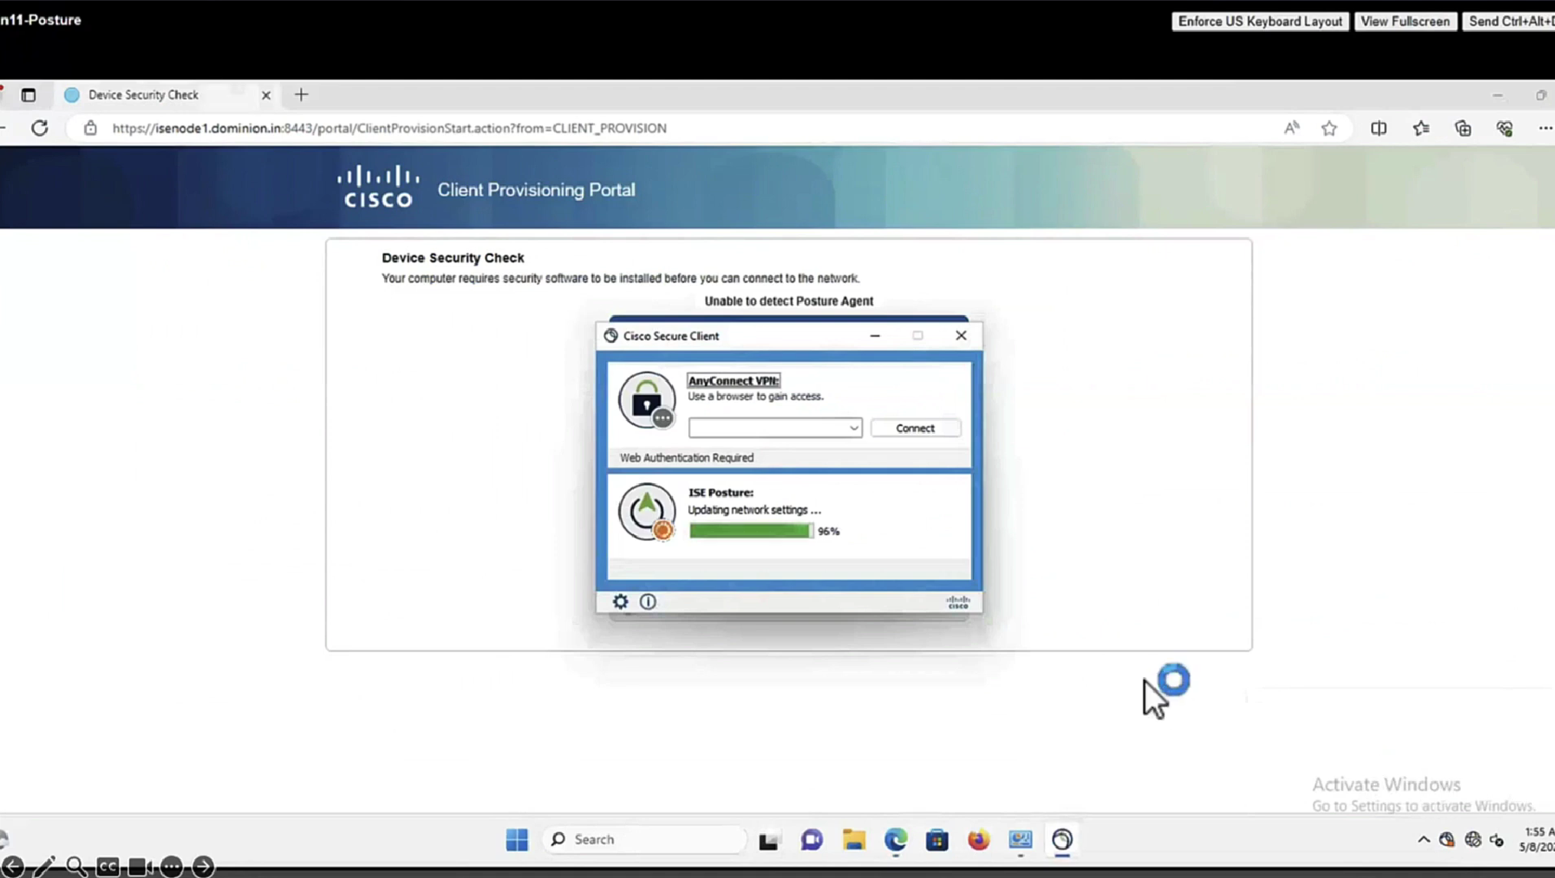Click the ISE Posture progress bar
1555x878 pixels.
tap(750, 531)
